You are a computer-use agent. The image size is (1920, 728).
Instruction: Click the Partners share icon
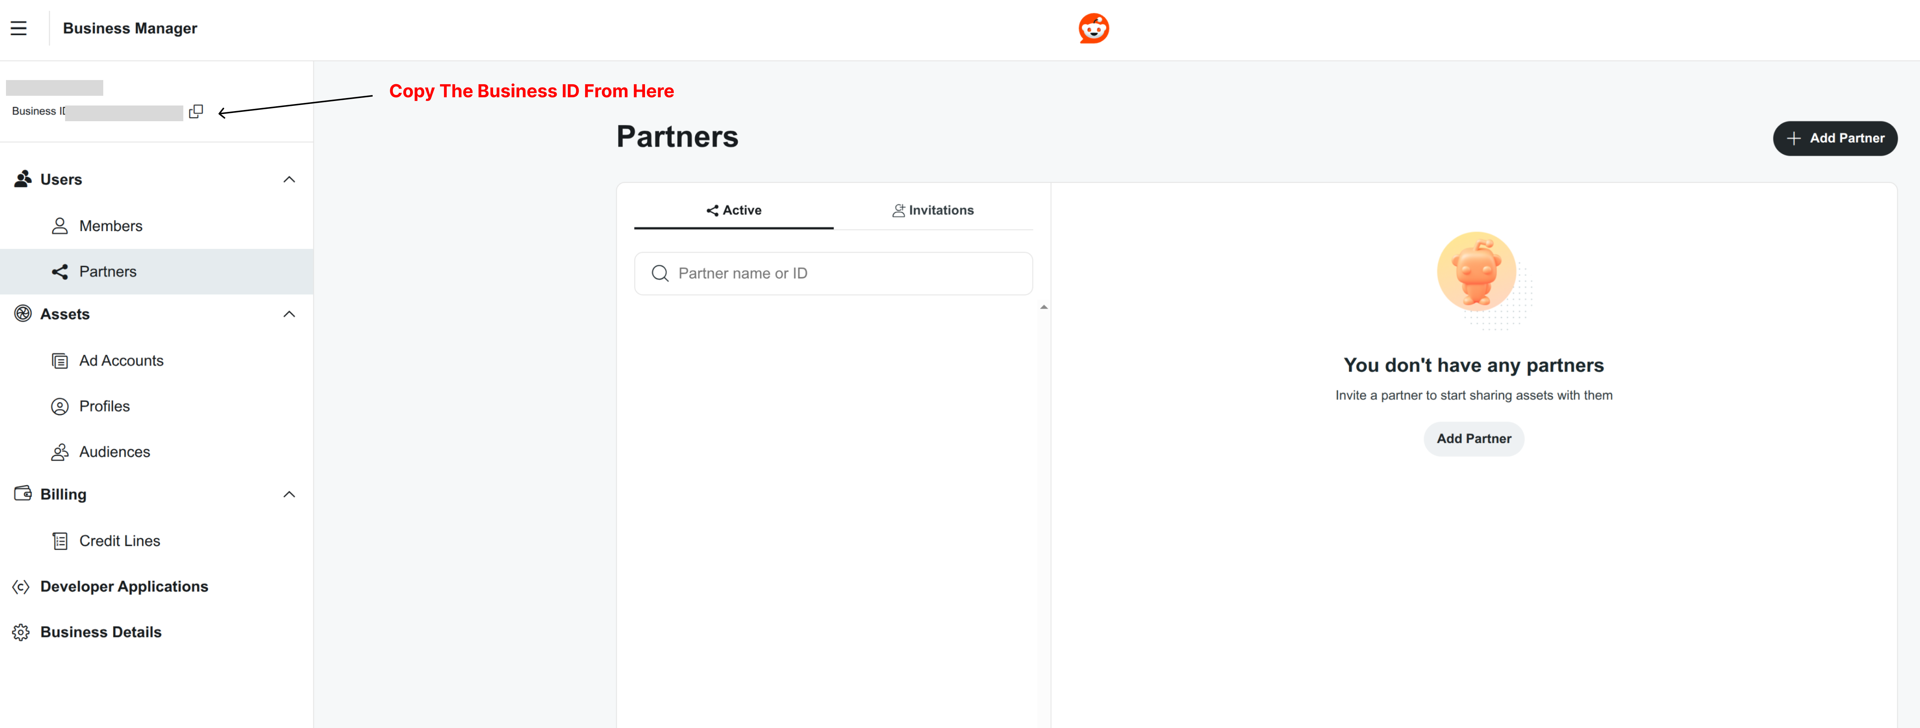pos(59,271)
